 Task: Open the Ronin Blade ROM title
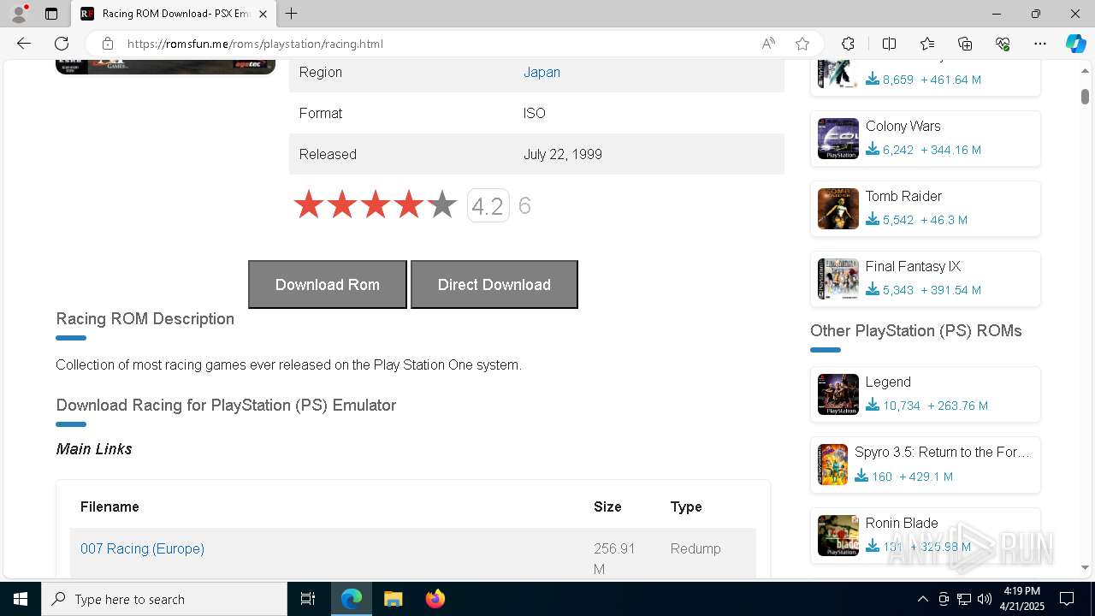pos(902,523)
